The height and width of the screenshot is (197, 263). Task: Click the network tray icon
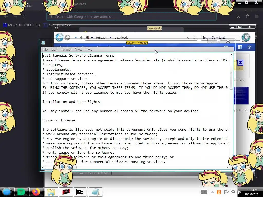232,192
